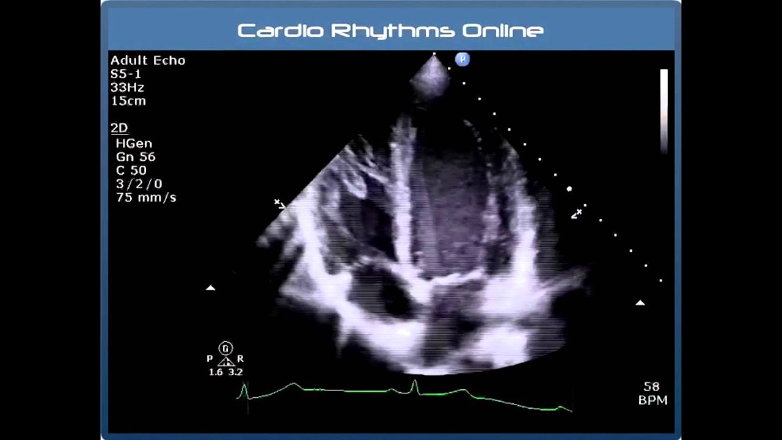Click the "HGen" harmonic setting
The width and height of the screenshot is (782, 440).
(134, 144)
